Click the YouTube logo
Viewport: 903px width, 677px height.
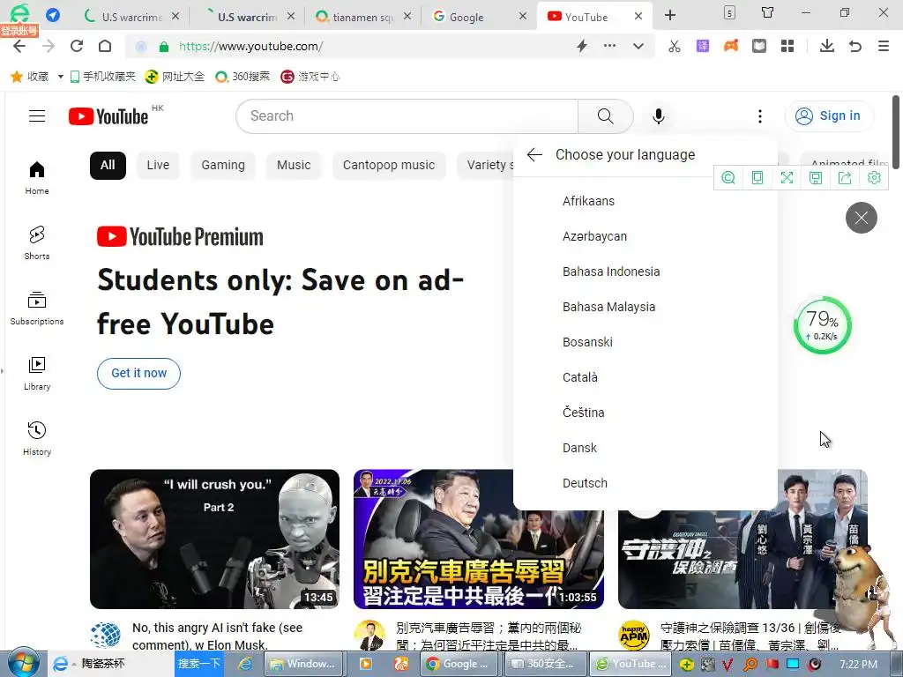[108, 116]
